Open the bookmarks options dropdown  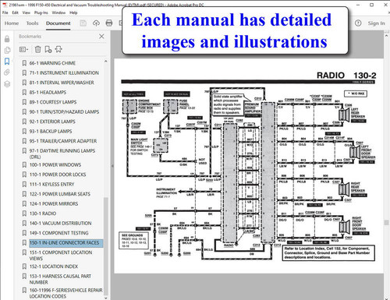(x=23, y=49)
